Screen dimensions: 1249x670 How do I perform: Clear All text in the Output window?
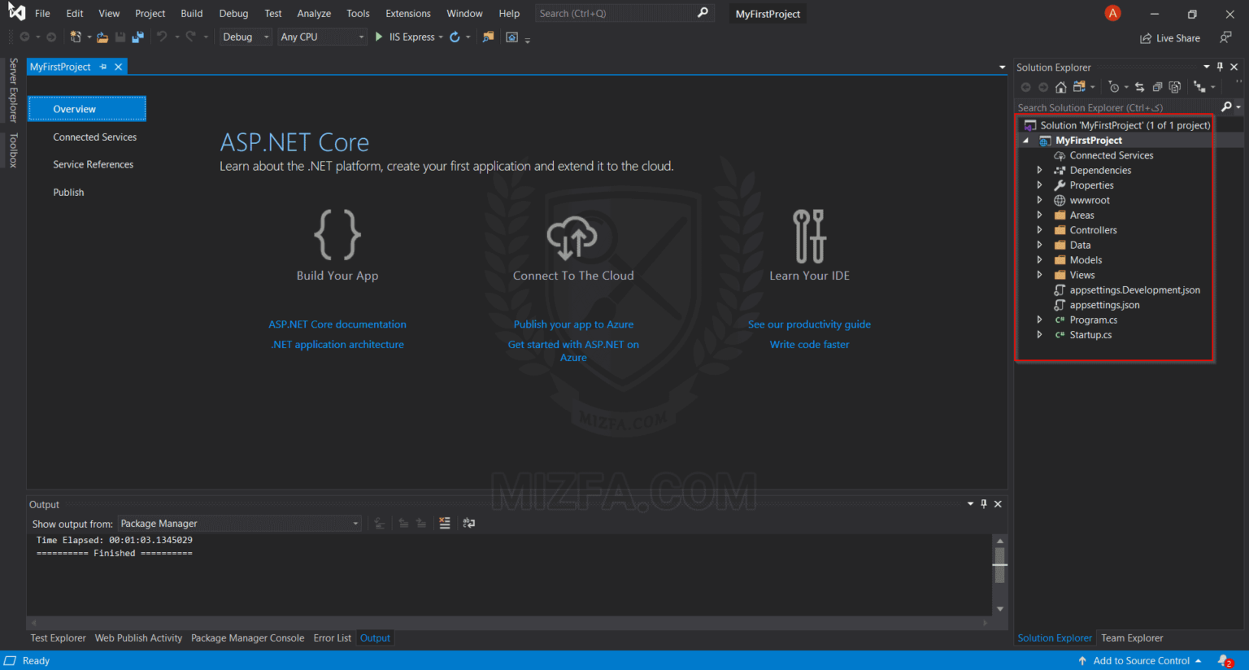coord(444,523)
